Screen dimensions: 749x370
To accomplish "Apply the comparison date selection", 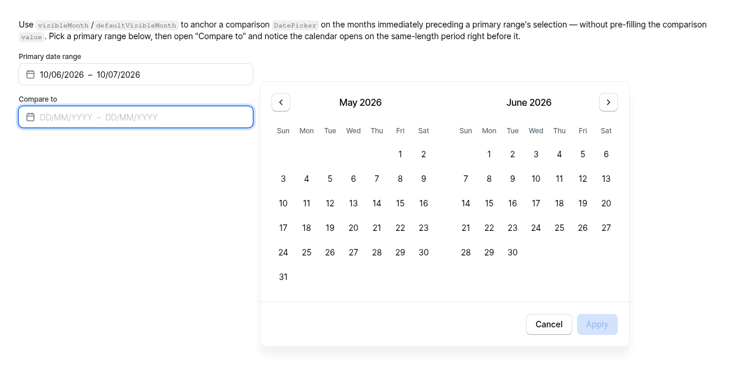I will [x=597, y=324].
